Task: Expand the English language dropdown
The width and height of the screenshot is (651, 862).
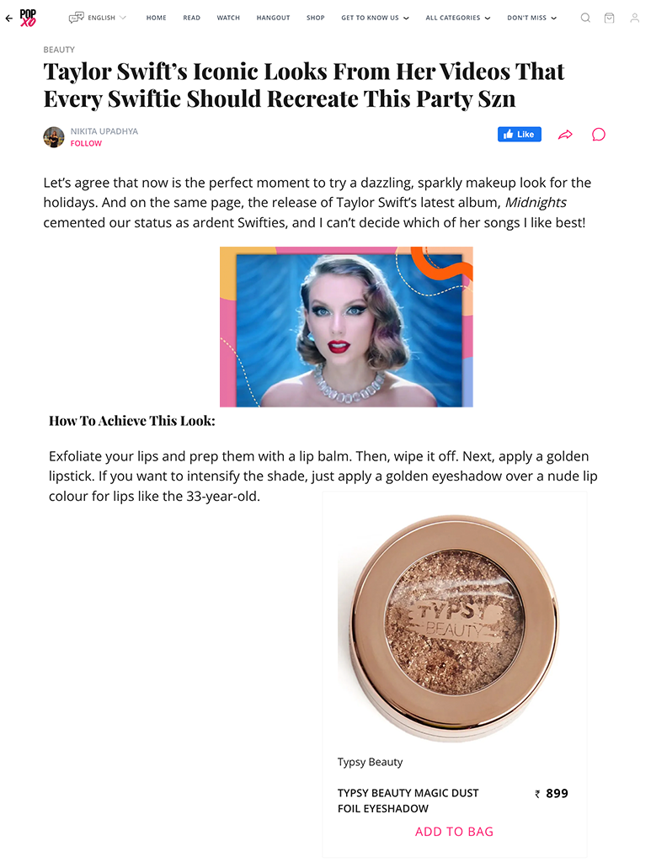Action: (107, 18)
